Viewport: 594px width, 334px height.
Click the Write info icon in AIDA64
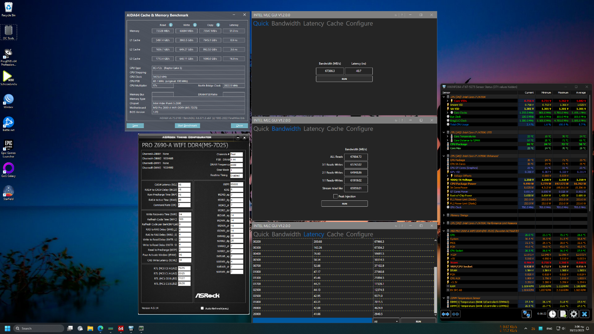pyautogui.click(x=195, y=25)
